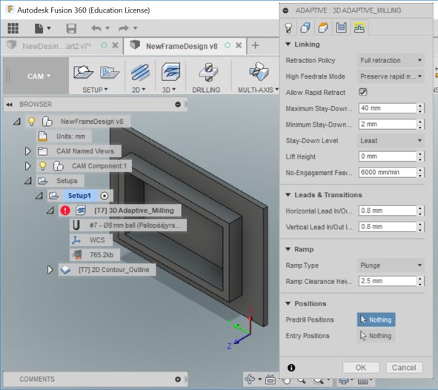Activate Setup1 radio button

tap(104, 196)
